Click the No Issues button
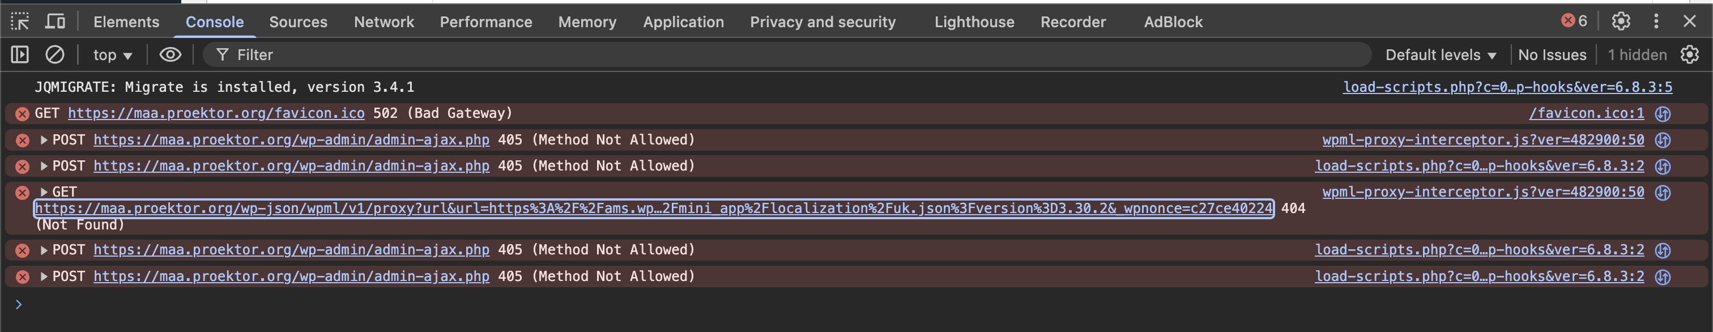 pyautogui.click(x=1552, y=55)
